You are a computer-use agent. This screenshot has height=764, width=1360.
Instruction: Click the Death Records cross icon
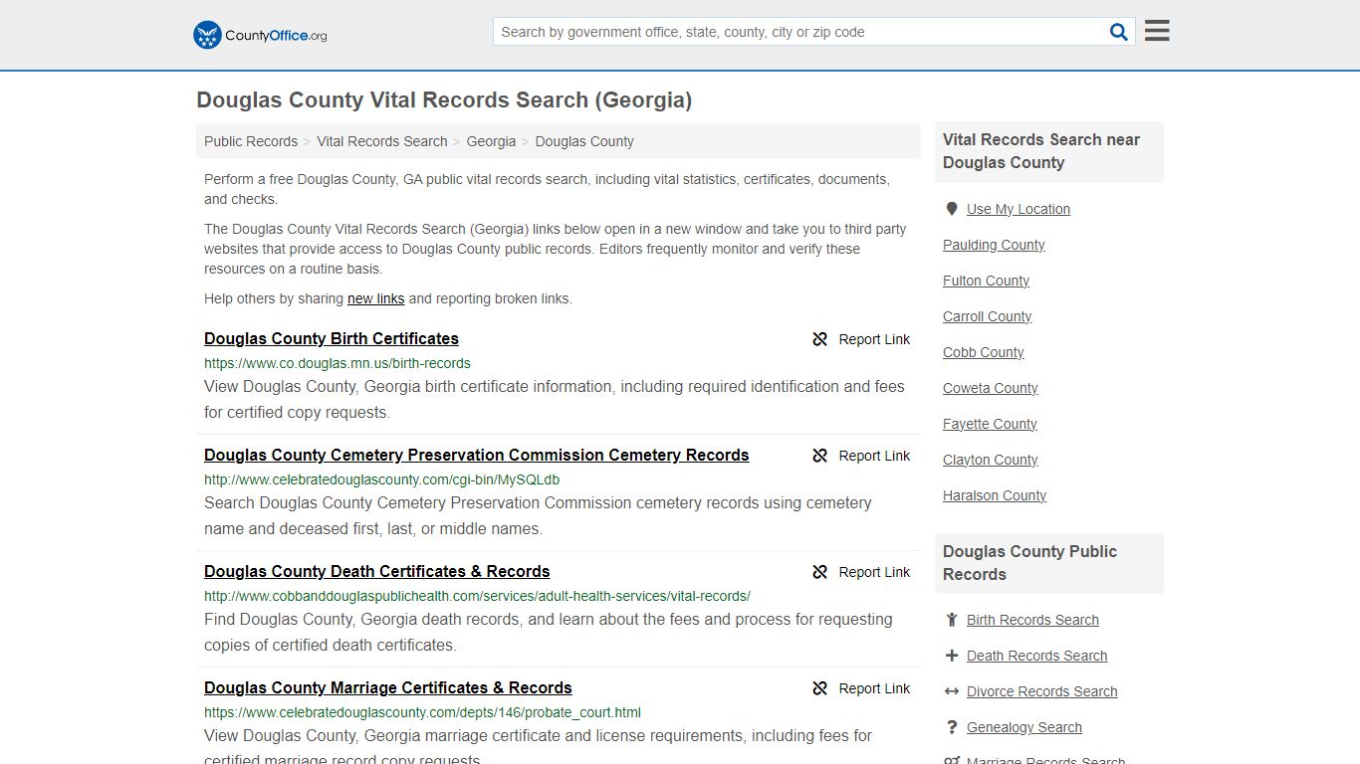coord(952,656)
